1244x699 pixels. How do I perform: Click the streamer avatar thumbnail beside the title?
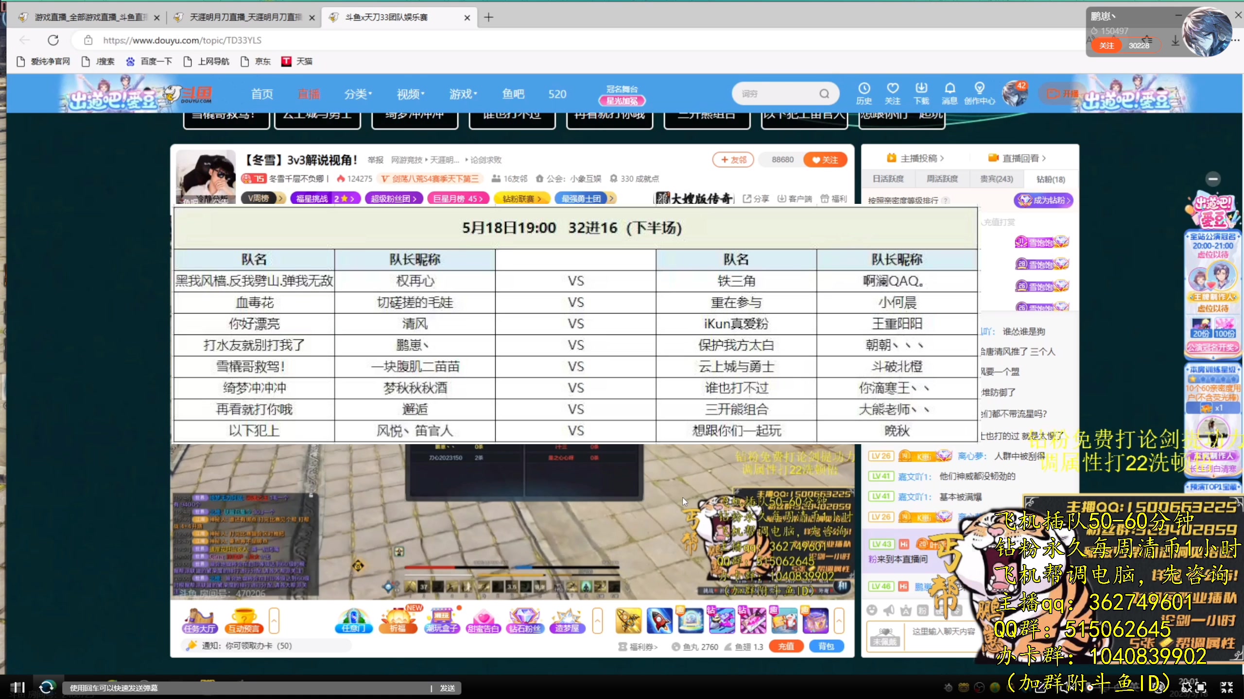206,177
